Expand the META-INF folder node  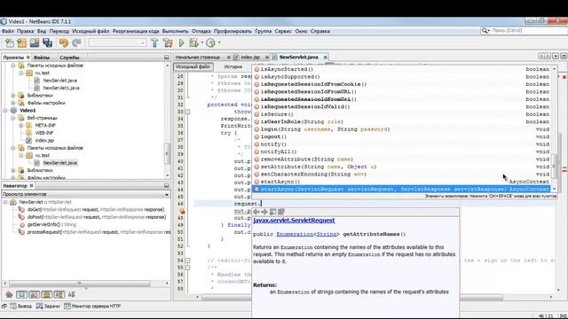tap(21, 126)
